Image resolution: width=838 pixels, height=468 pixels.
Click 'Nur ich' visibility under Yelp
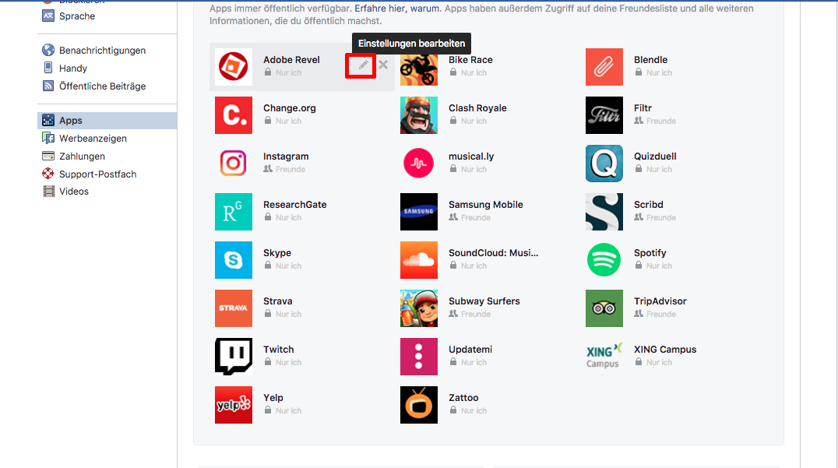point(289,411)
